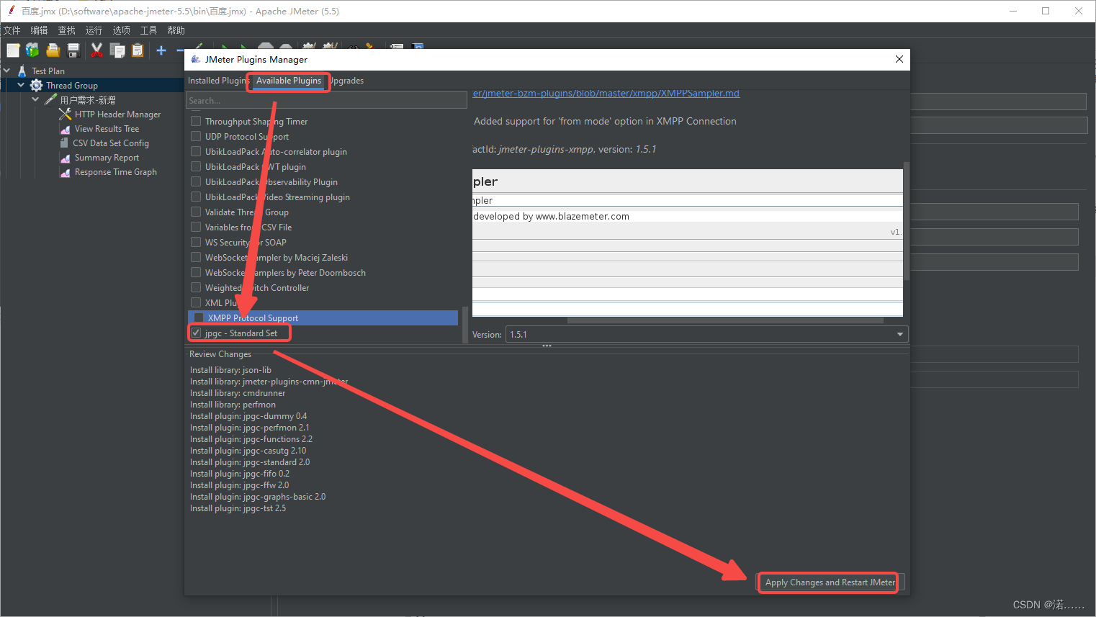Collapse the 用户需求-新增 tree node
The image size is (1096, 617).
click(x=35, y=99)
